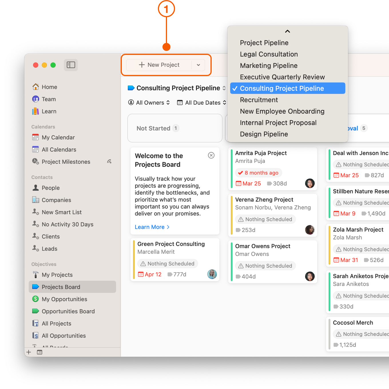
Task: Open the Green Project Consulting card
Action: [x=171, y=244]
